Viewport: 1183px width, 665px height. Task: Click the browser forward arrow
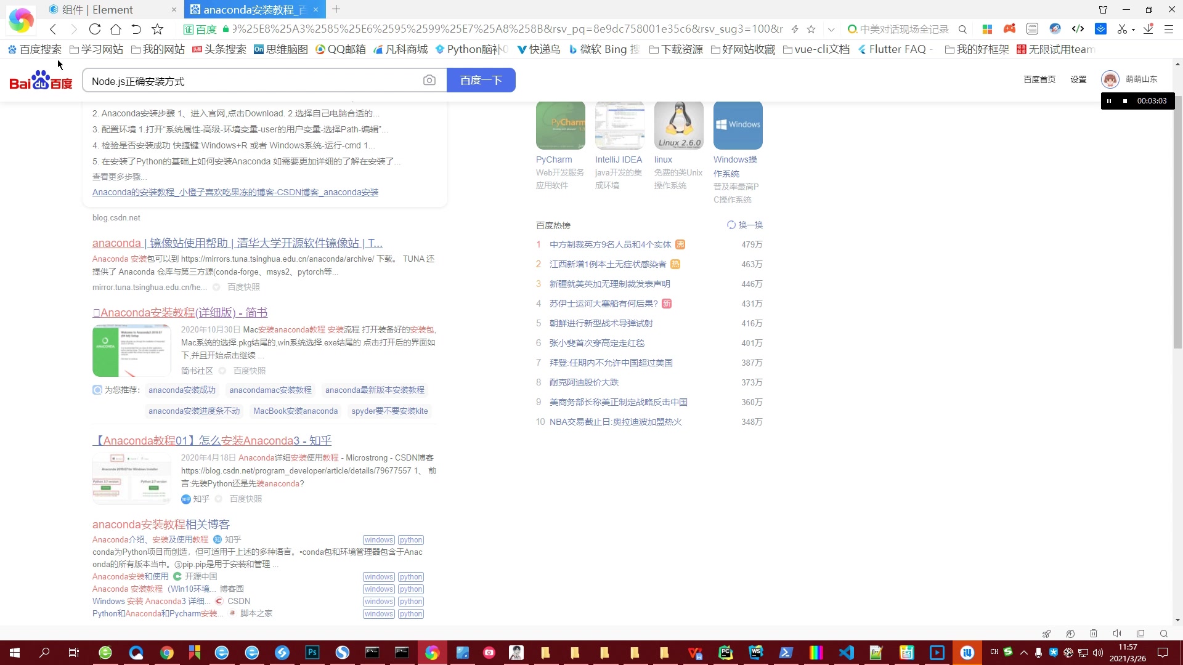tap(74, 29)
